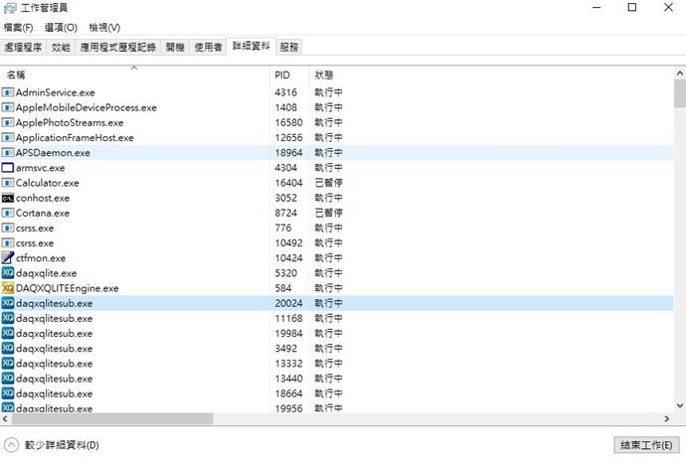Select the ApplicationFrameHost.exe name
The width and height of the screenshot is (686, 462).
pos(75,138)
